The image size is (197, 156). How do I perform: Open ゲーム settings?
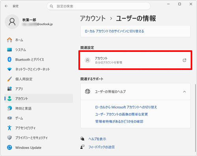39,118
